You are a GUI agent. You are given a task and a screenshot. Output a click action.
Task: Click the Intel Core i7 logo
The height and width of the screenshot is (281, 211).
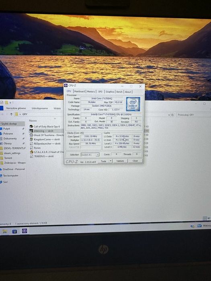pyautogui.click(x=133, y=104)
